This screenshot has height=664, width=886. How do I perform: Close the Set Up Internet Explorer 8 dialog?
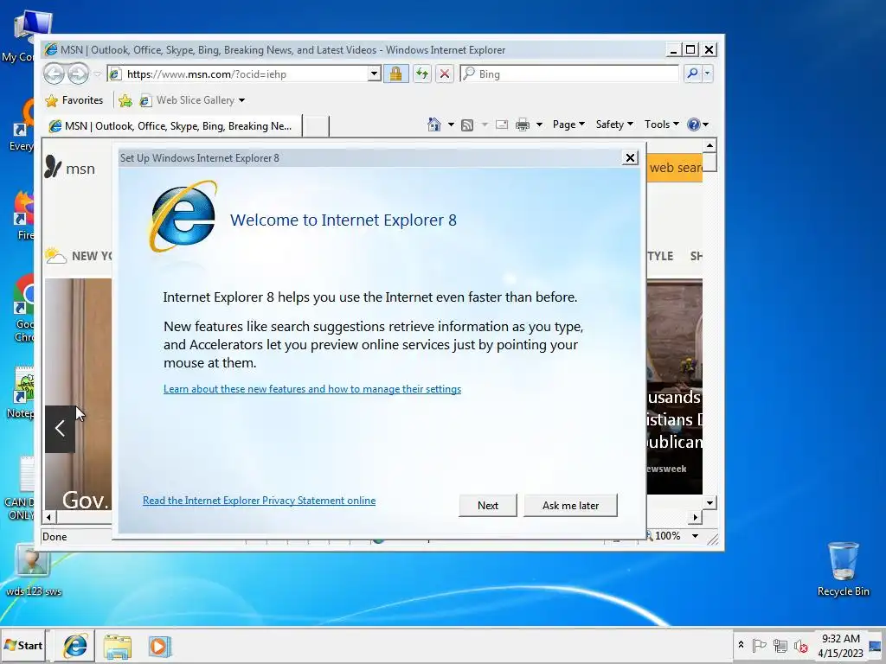click(x=630, y=158)
